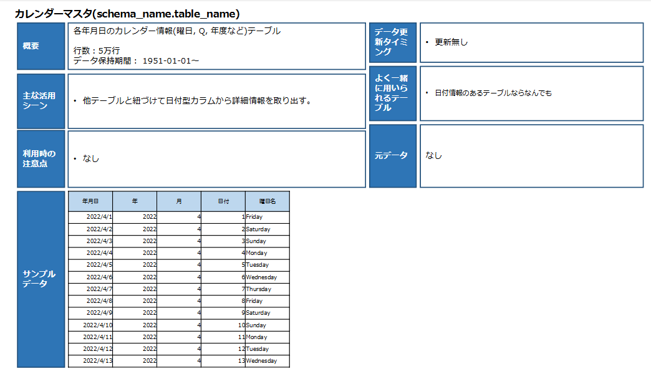Click Saturday in the 2022/4/2 row

[x=268, y=229]
